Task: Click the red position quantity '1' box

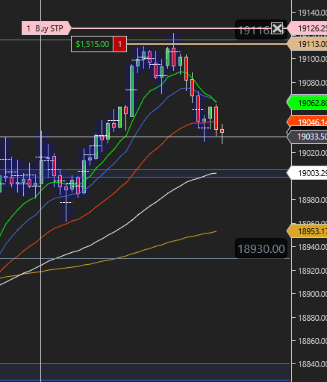Action: [119, 44]
